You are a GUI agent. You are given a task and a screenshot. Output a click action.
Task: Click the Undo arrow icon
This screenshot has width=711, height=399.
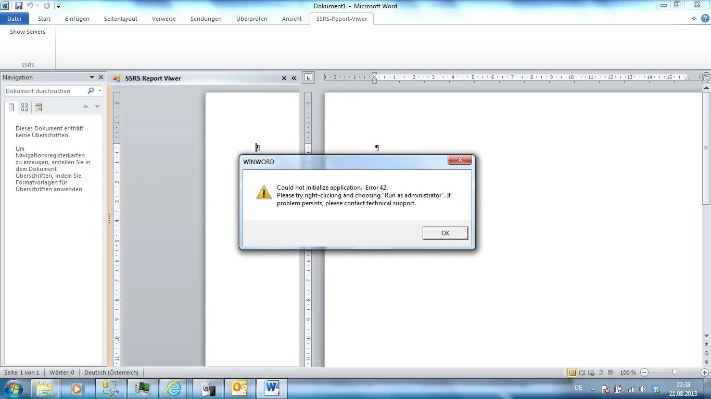click(x=30, y=6)
